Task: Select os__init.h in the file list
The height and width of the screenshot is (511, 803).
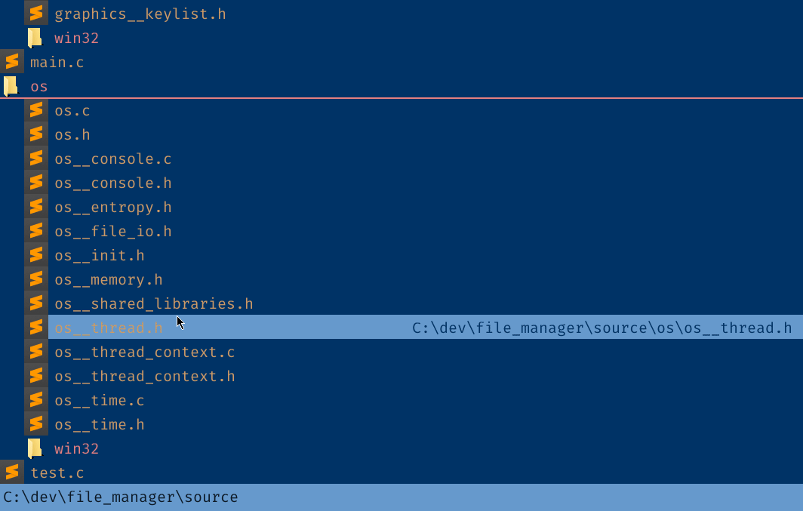Action: tap(100, 255)
